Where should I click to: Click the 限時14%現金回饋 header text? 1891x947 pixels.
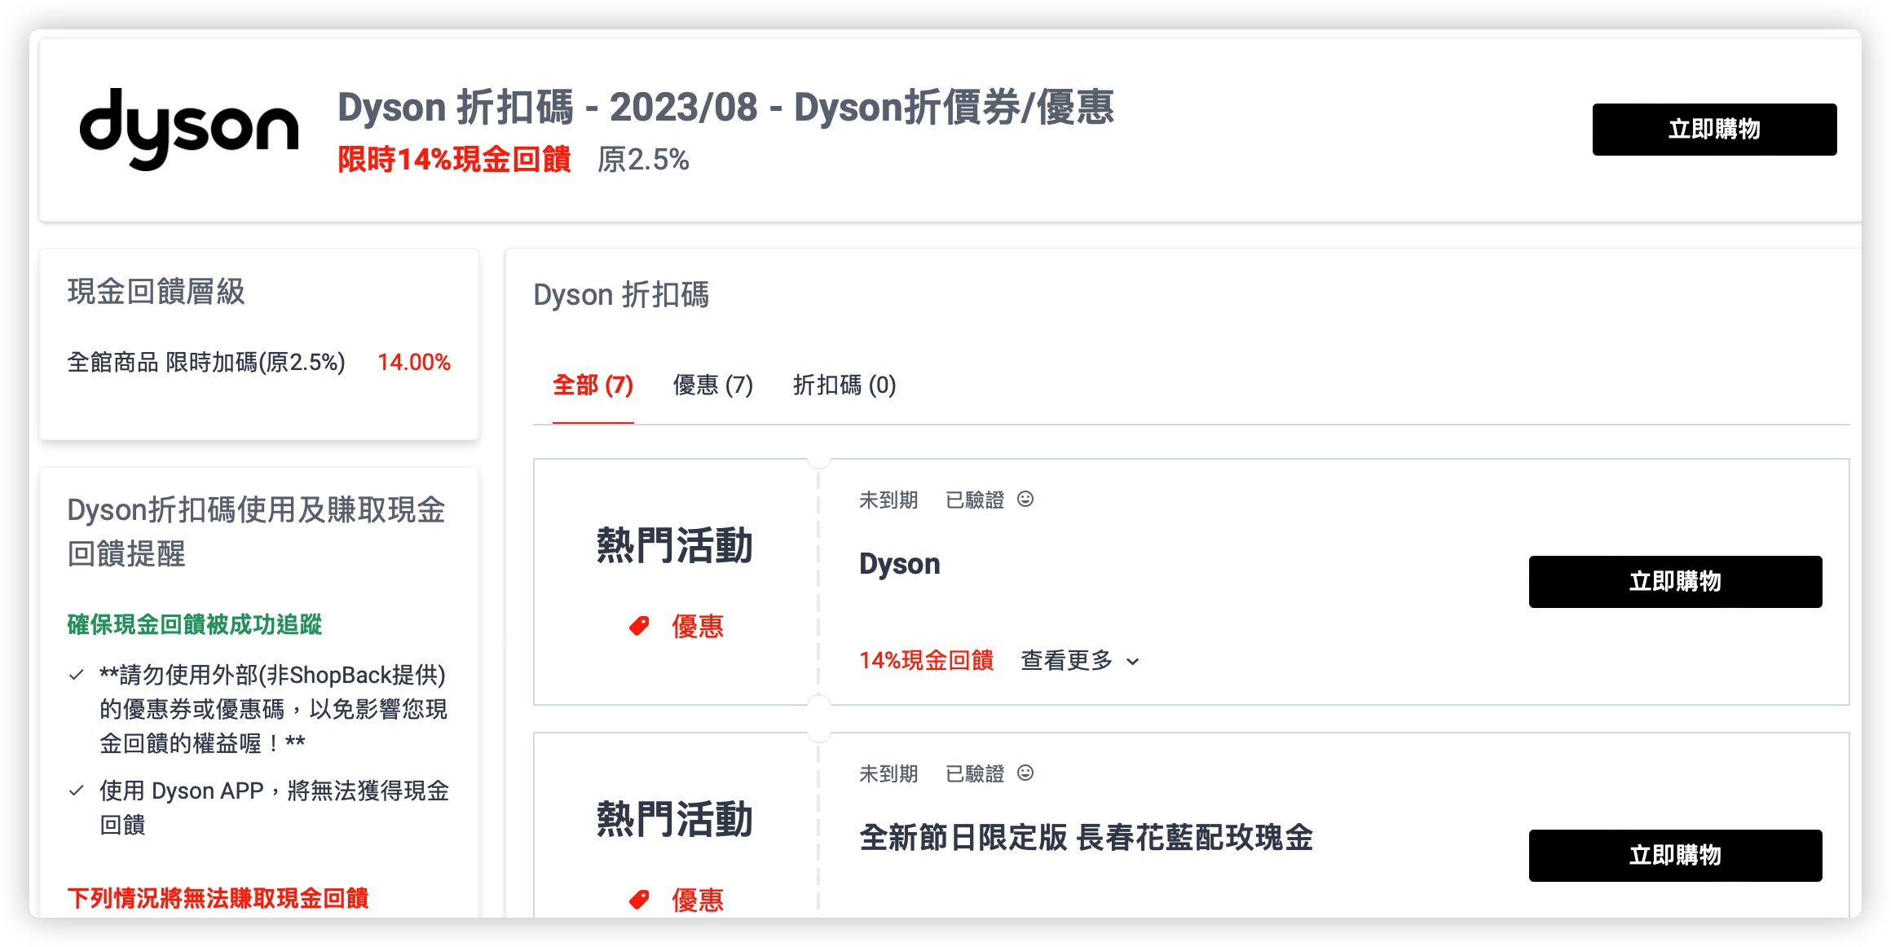click(x=454, y=159)
